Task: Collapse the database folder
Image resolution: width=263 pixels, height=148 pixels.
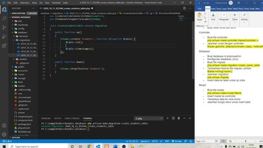Action: coord(22,32)
